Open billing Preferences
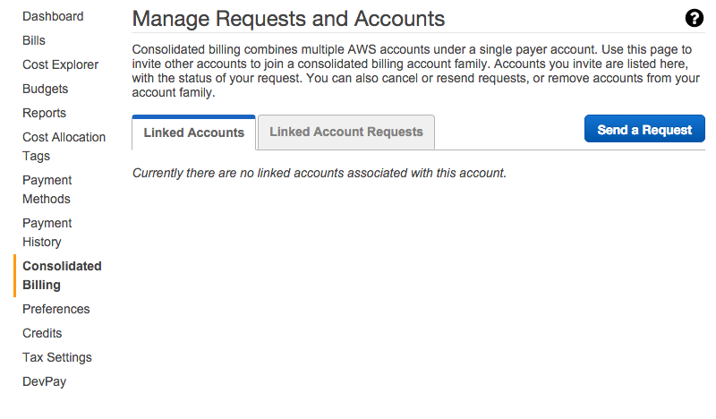The image size is (716, 419). [56, 310]
